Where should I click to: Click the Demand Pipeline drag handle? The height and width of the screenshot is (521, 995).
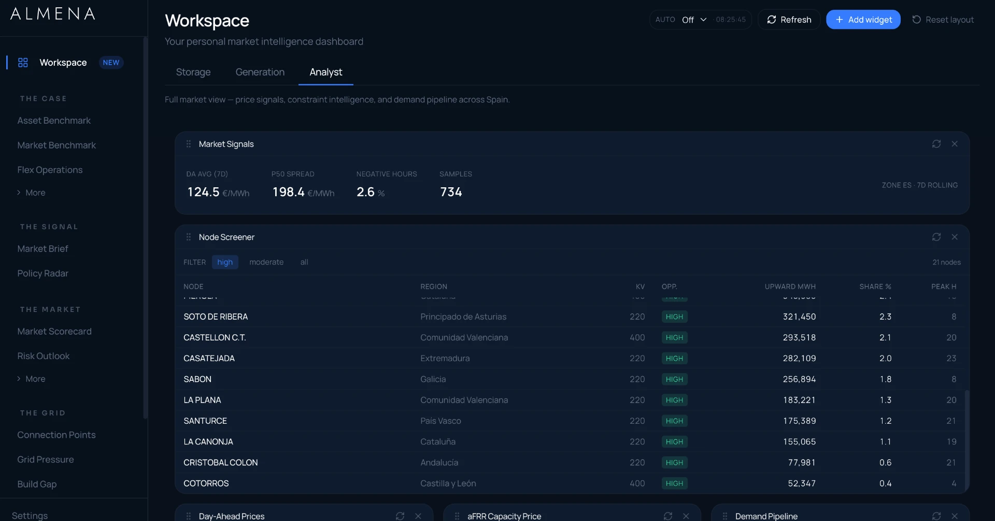725,516
